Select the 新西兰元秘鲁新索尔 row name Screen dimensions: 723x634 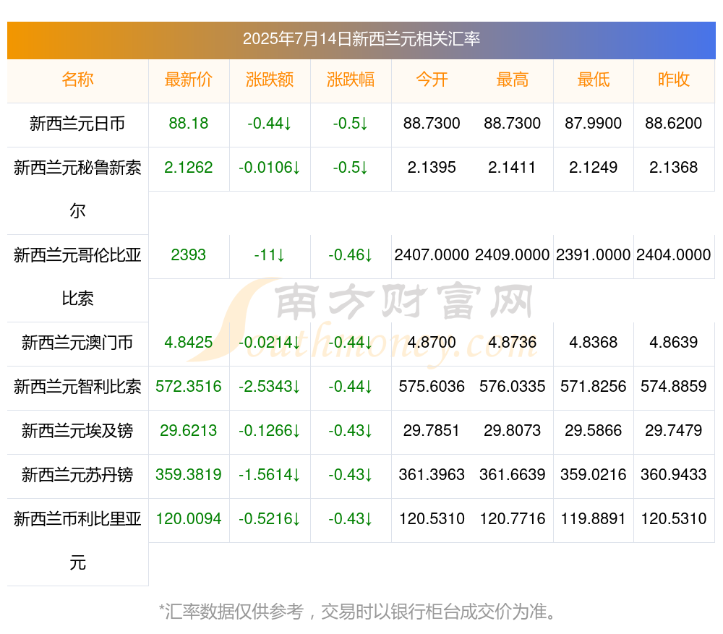tap(77, 189)
